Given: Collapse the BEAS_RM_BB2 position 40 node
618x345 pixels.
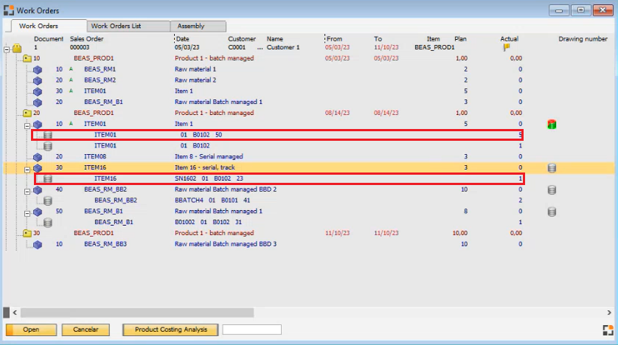Looking at the screenshot, I should [x=27, y=189].
